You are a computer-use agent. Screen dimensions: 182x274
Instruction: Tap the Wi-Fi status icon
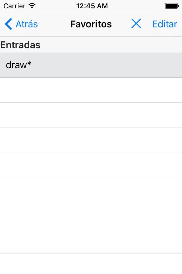point(32,6)
